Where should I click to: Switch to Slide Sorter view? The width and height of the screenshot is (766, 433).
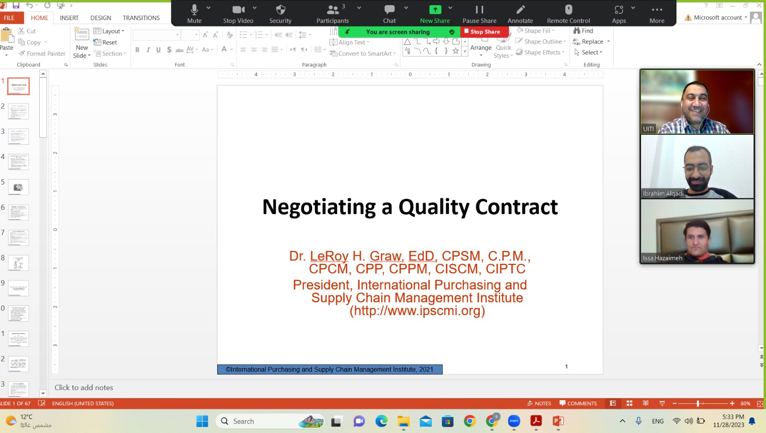click(x=630, y=403)
